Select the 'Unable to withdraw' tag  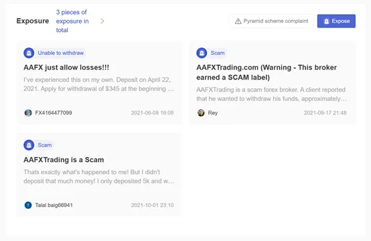(60, 53)
